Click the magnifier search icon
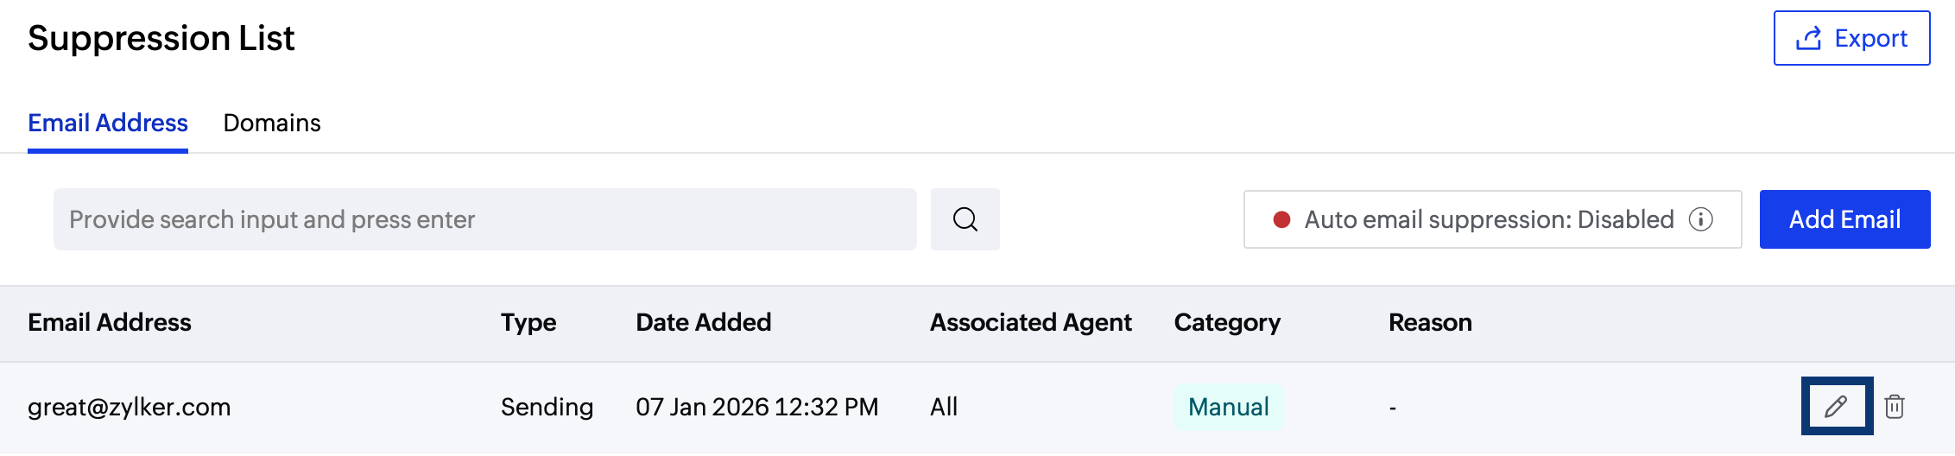 [x=965, y=219]
